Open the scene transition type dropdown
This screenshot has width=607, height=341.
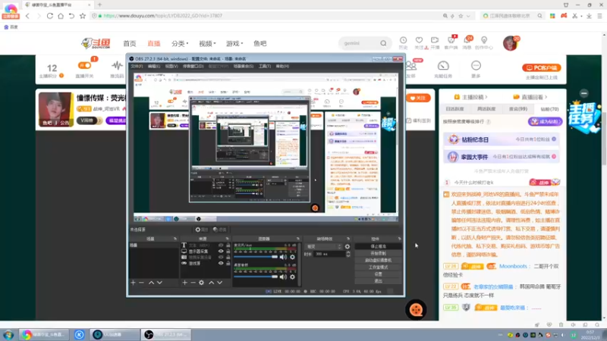click(x=324, y=247)
